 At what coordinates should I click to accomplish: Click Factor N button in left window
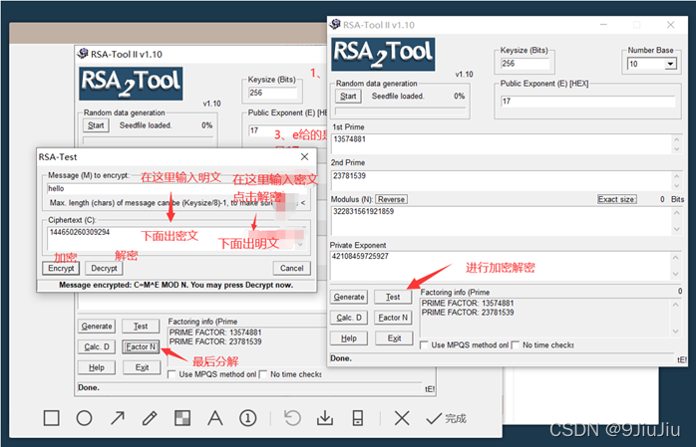pos(141,346)
